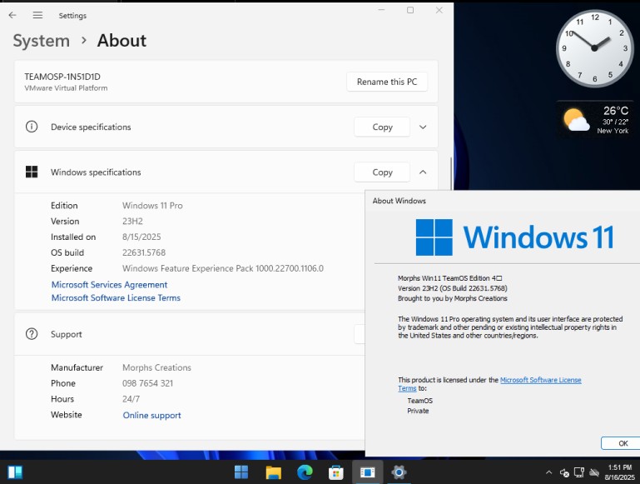Launch Microsoft Edge from the taskbar

(x=305, y=472)
